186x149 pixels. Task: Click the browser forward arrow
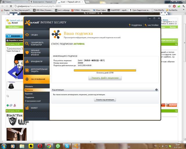(x=7, y=6)
